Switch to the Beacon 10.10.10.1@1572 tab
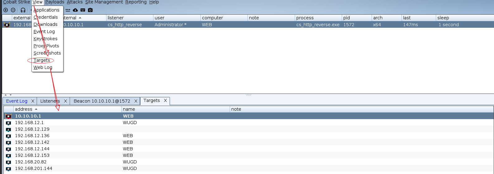 pos(102,101)
